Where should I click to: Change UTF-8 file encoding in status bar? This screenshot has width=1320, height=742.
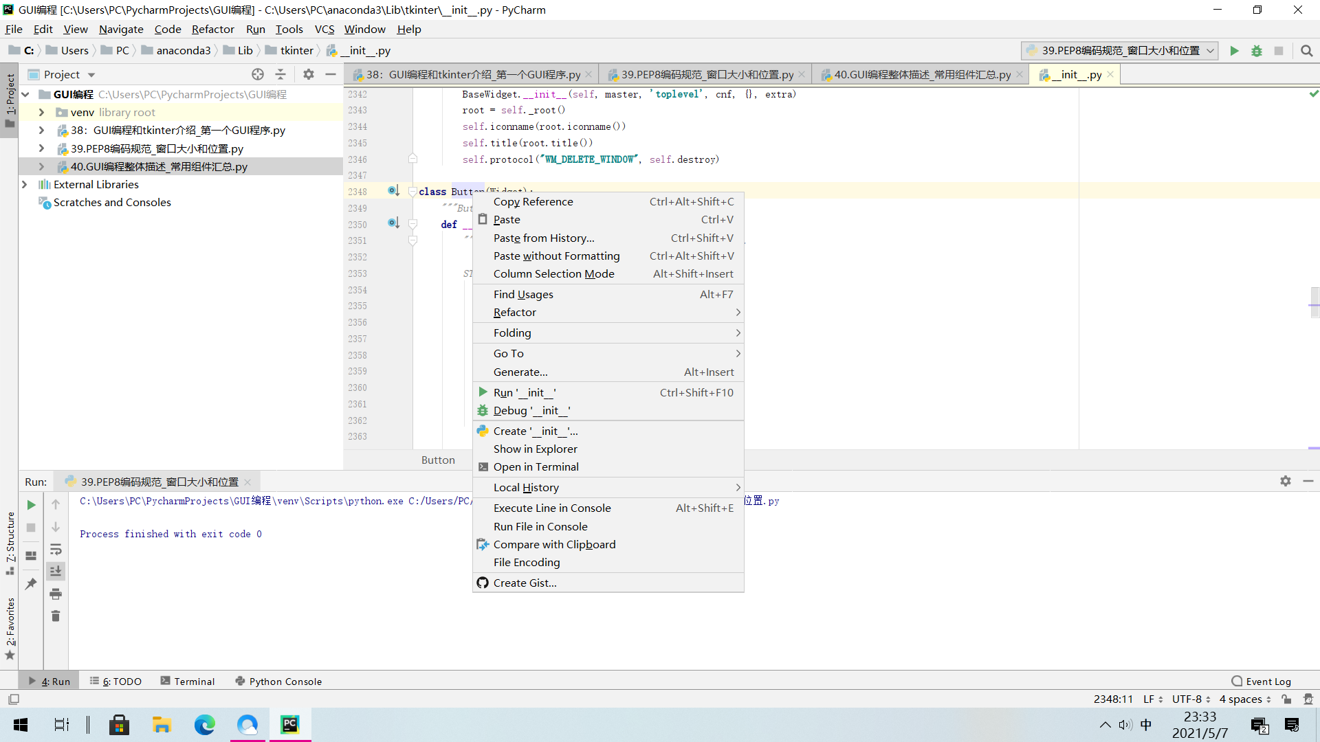[x=1191, y=699]
